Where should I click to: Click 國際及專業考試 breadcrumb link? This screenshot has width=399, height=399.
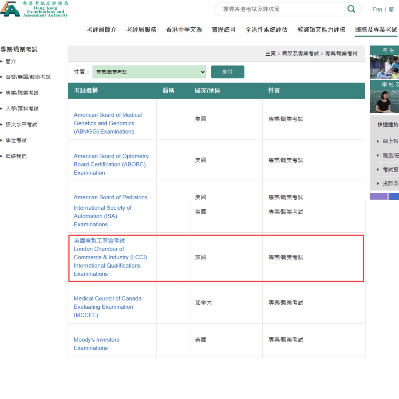[x=300, y=53]
